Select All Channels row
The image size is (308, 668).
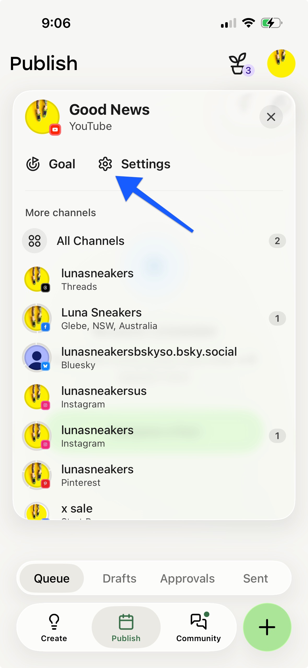(154, 241)
